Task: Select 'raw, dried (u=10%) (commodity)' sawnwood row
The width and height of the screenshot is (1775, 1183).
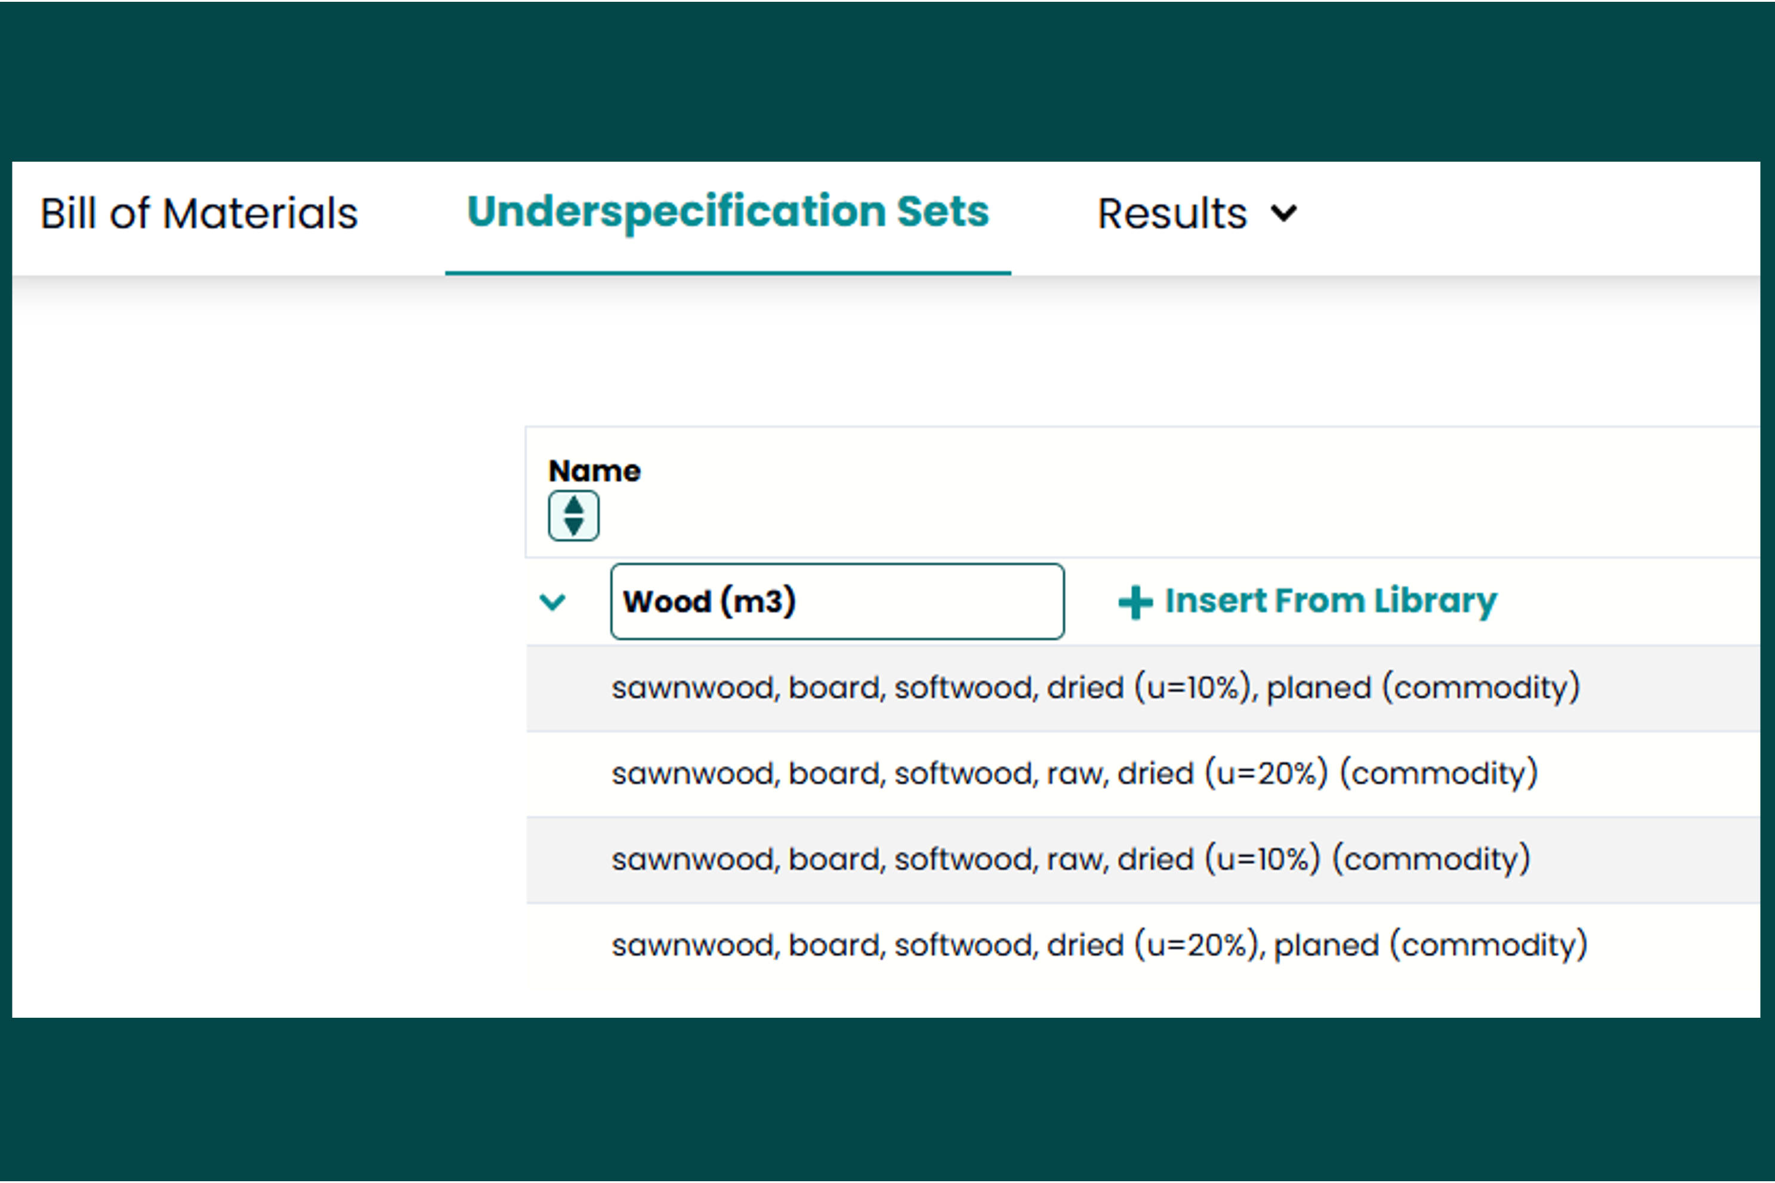Action: tap(1143, 860)
